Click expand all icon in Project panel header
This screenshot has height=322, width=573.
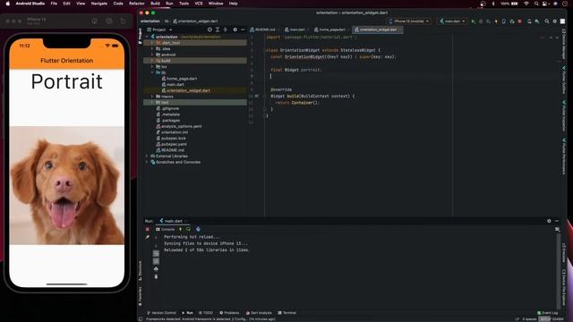[218, 30]
